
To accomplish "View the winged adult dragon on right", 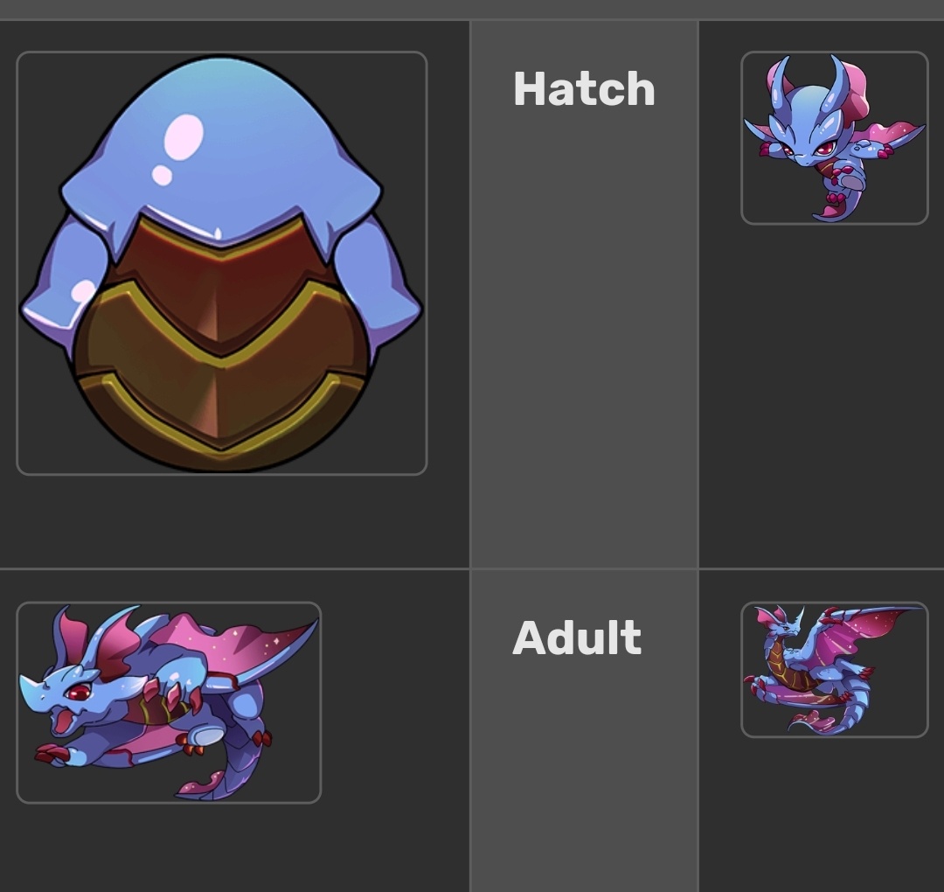I will [x=835, y=669].
